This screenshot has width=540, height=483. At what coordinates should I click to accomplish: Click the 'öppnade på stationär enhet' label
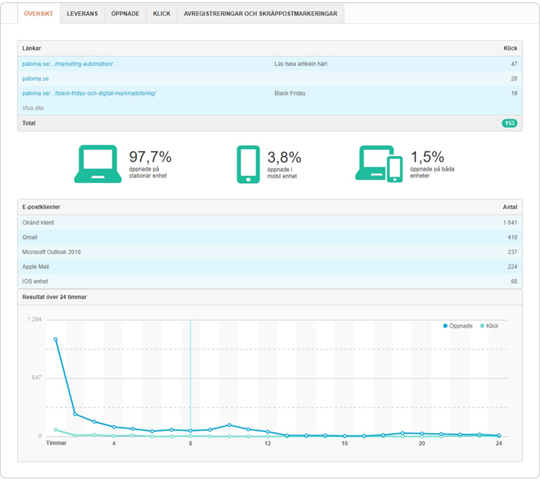[x=147, y=172]
